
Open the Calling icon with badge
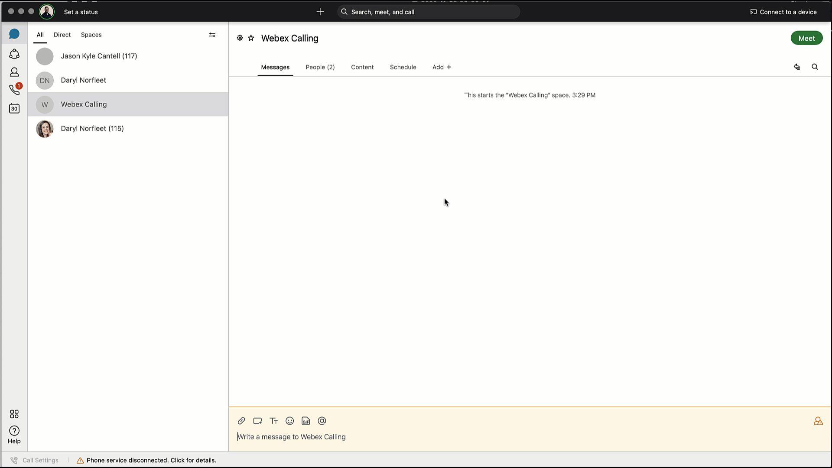(15, 90)
